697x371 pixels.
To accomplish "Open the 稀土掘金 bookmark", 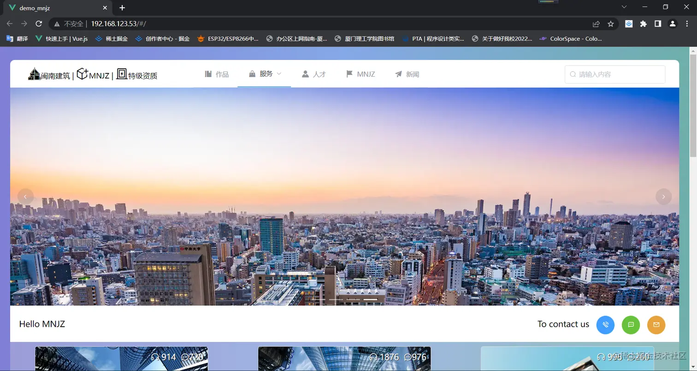I will pyautogui.click(x=111, y=39).
